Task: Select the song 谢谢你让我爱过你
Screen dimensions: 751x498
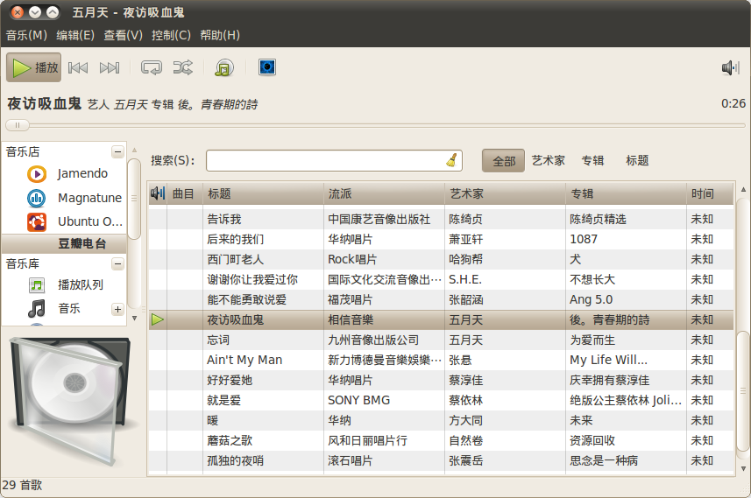Action: click(x=252, y=279)
